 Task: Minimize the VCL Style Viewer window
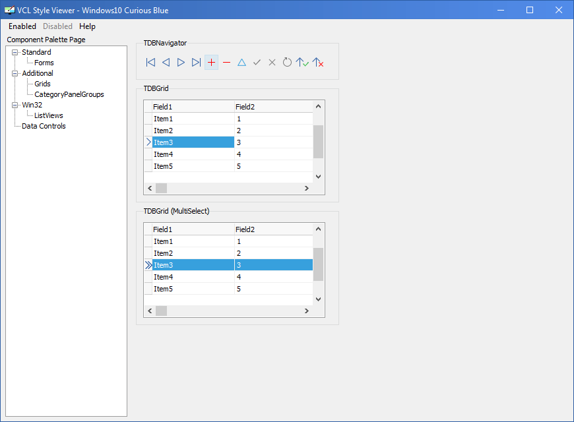pos(501,11)
